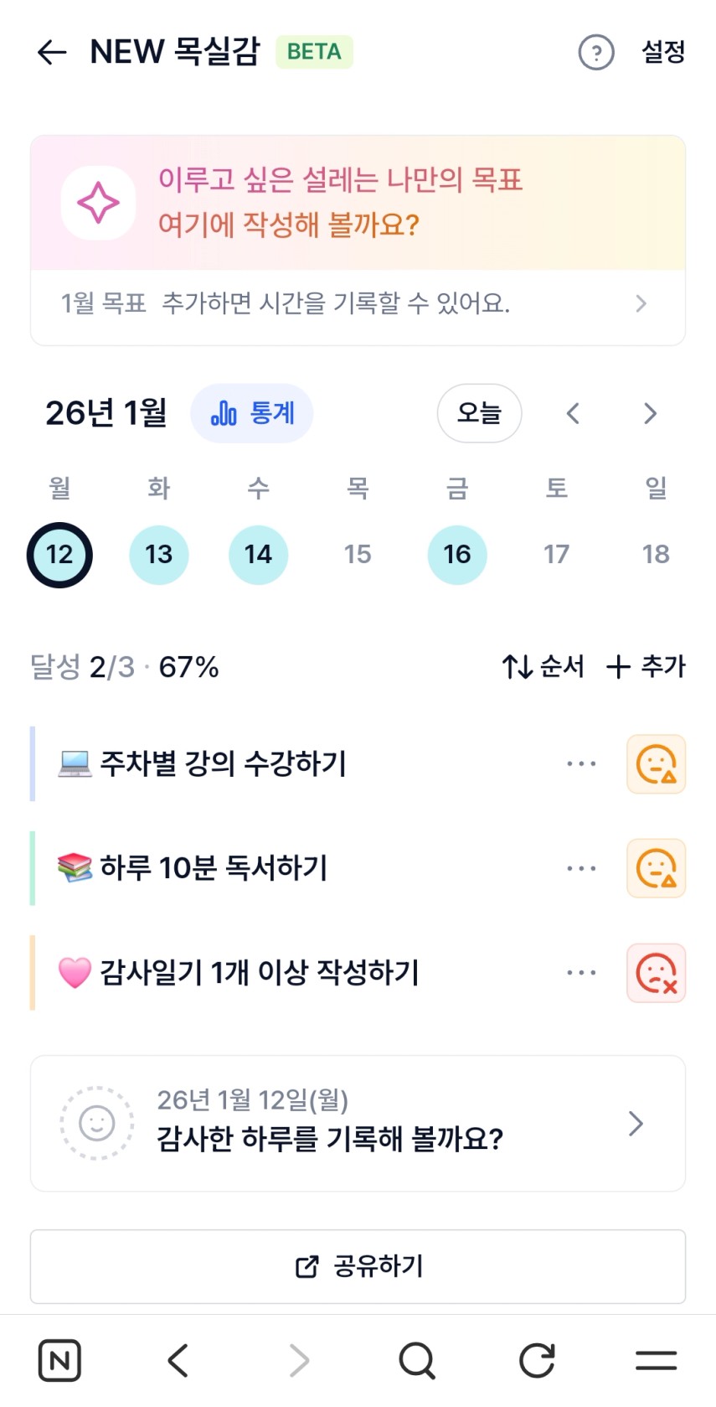Expand the 1월 목표 row chevron
Screen dimensions: 716x1407
click(641, 303)
